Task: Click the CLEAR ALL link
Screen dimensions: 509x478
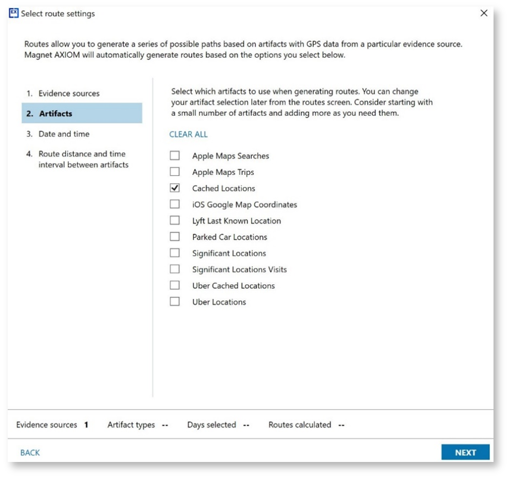Action: [188, 134]
